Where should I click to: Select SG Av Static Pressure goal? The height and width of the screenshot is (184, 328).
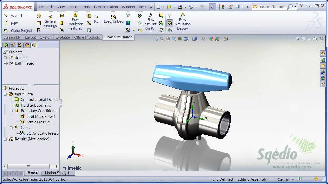pyautogui.click(x=40, y=133)
